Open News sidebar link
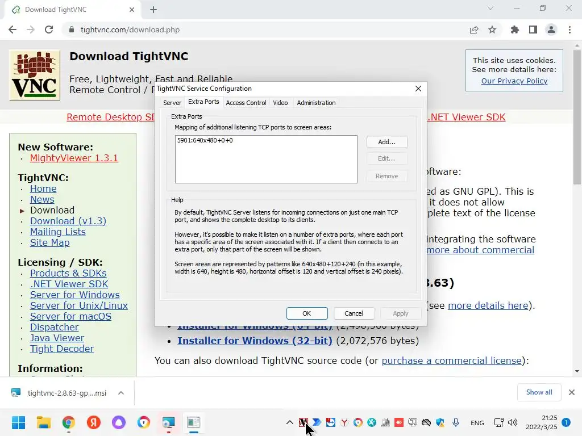The width and height of the screenshot is (582, 436). tap(42, 199)
